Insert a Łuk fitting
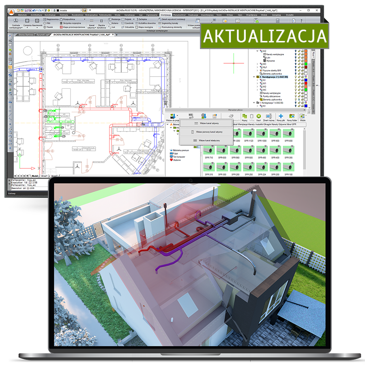 pyautogui.click(x=112, y=27)
